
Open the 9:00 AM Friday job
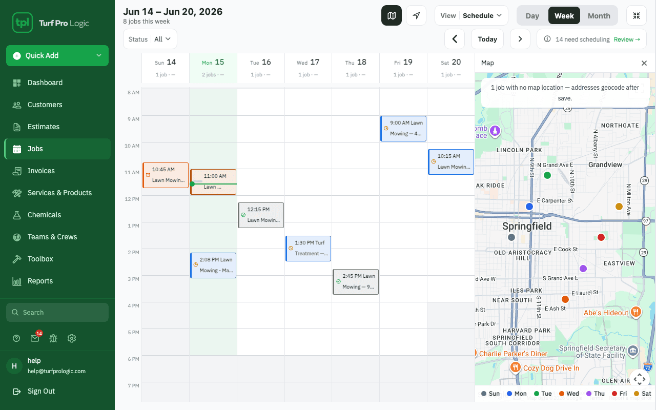click(403, 128)
